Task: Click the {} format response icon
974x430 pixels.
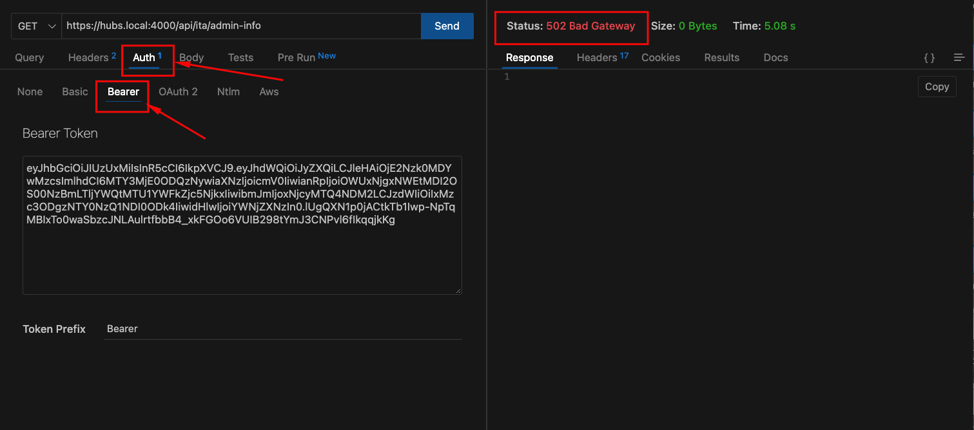Action: click(x=929, y=57)
